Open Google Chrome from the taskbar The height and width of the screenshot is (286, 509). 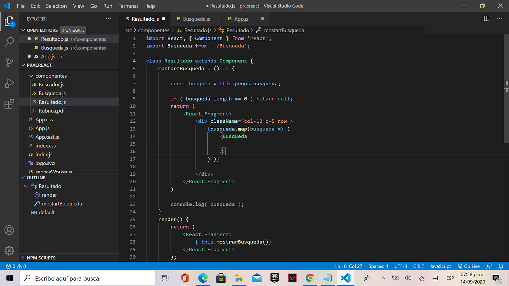[310, 278]
